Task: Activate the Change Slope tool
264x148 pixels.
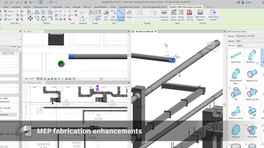Action: 121,15
